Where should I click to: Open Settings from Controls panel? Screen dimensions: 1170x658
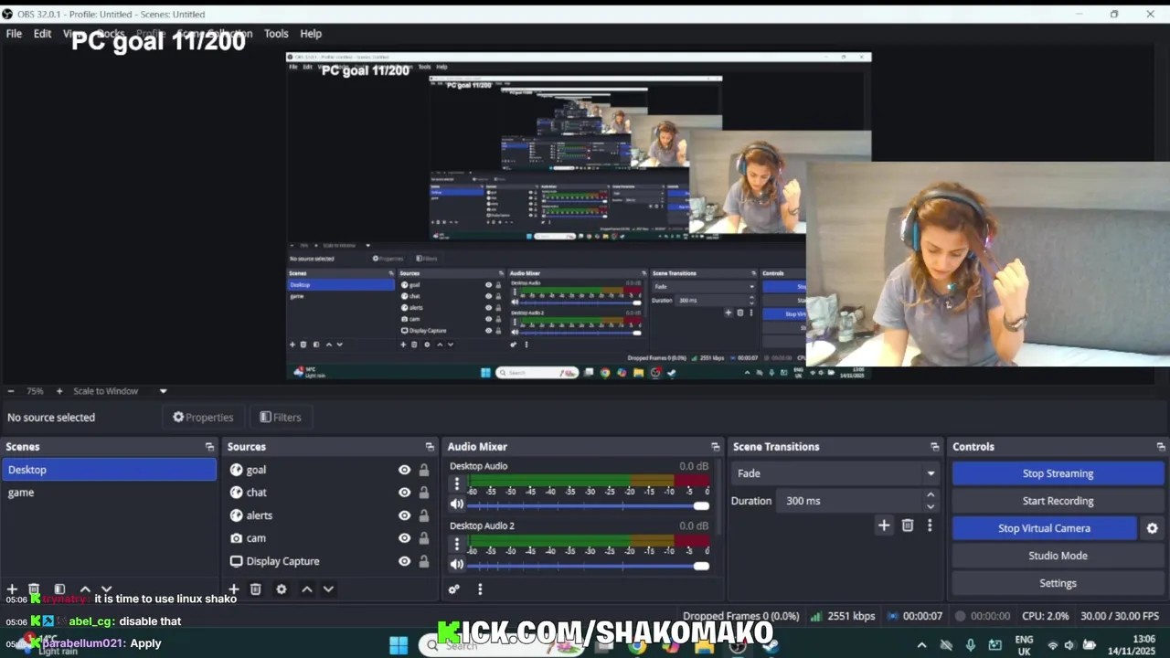(x=1058, y=583)
